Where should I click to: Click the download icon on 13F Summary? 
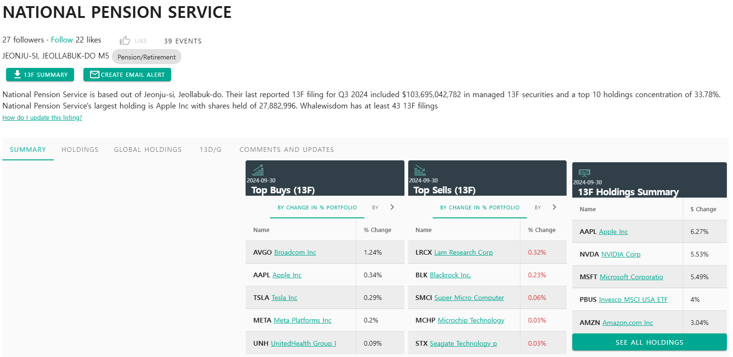[17, 75]
